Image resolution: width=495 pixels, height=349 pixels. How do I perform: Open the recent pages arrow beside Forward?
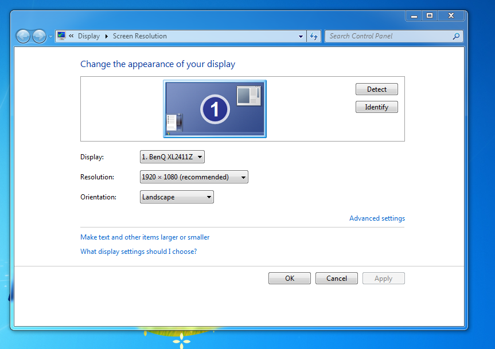coord(50,36)
